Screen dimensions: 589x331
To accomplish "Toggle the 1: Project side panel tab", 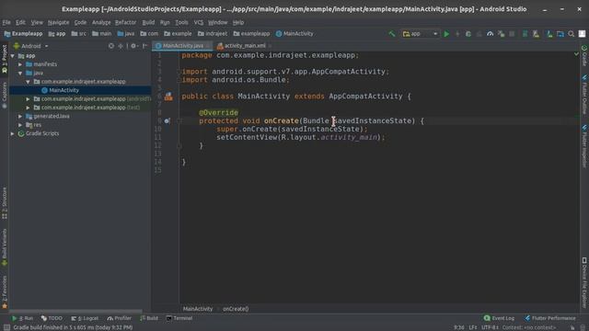I will pyautogui.click(x=5, y=59).
